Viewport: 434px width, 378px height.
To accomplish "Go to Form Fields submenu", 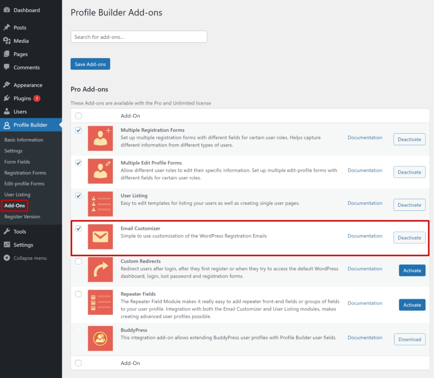I will click(17, 162).
